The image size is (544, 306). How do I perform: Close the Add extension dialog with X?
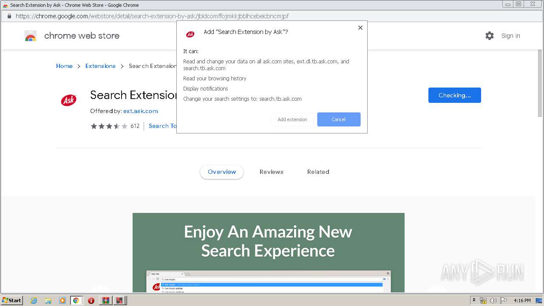[x=360, y=28]
